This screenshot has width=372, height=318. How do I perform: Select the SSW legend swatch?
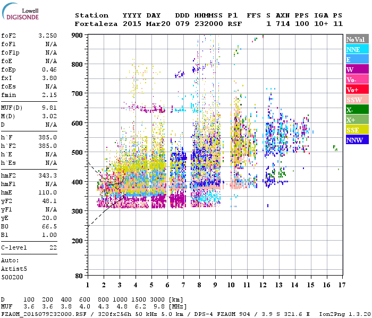point(357,100)
